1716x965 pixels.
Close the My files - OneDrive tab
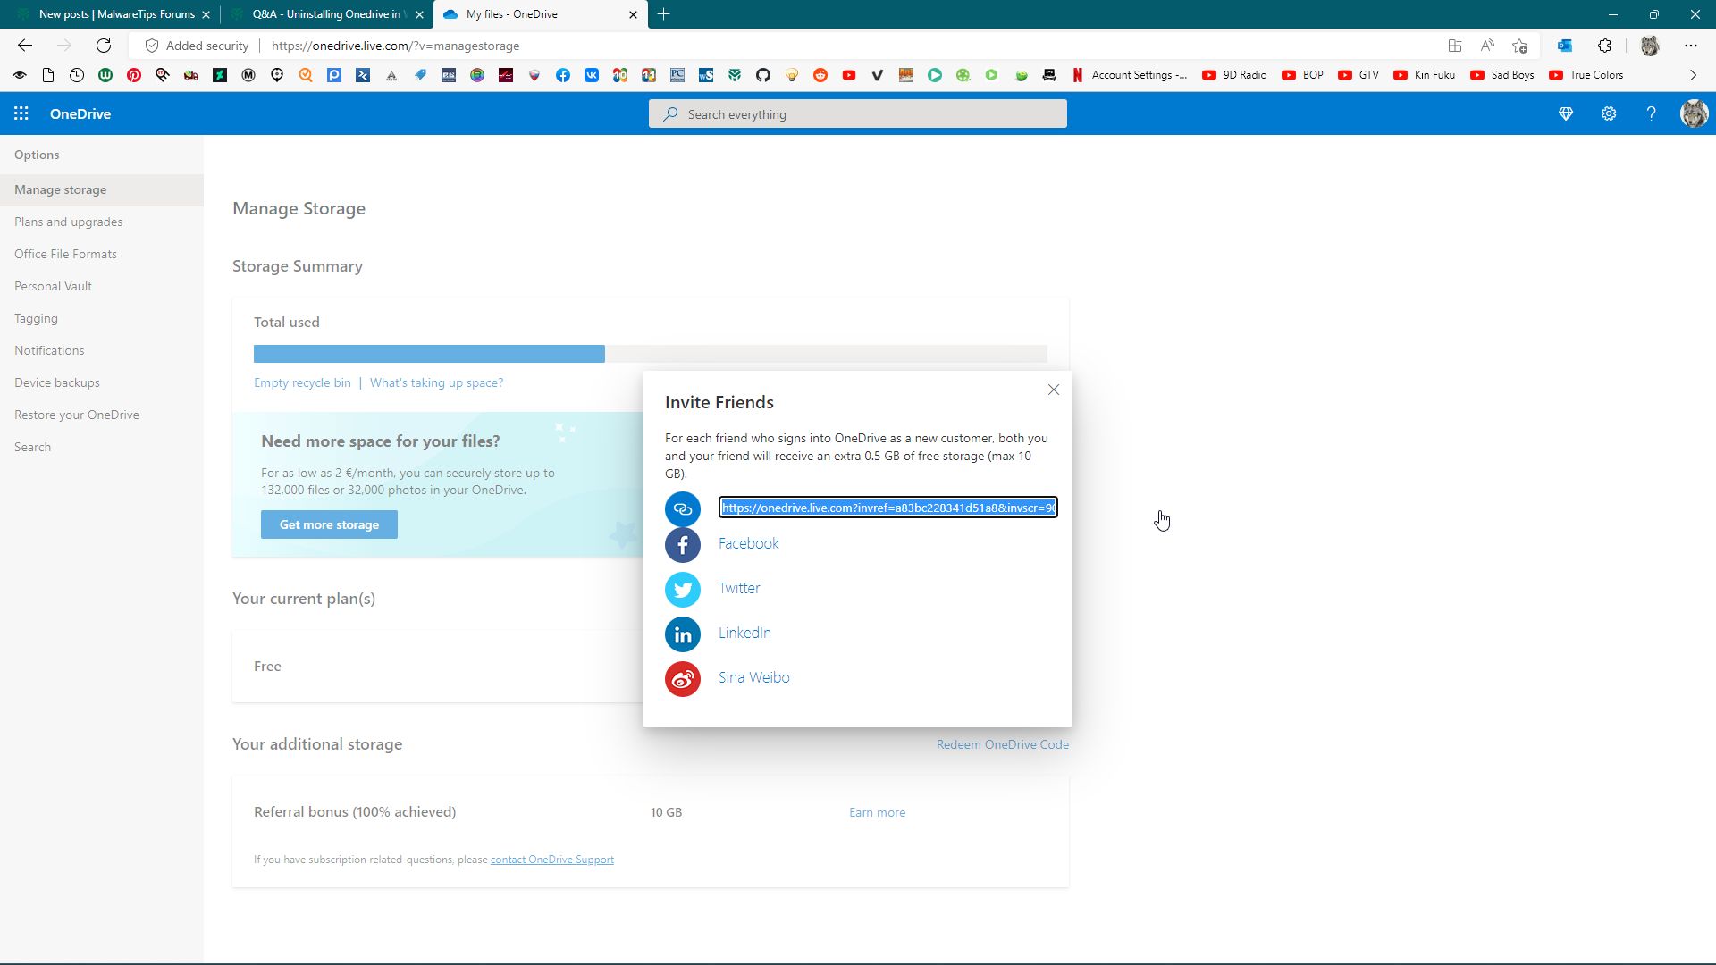point(633,14)
